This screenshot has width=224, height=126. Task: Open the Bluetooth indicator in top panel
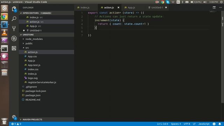click(182, 2)
